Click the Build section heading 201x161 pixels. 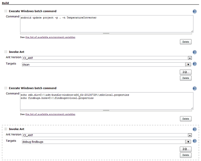click(5, 3)
